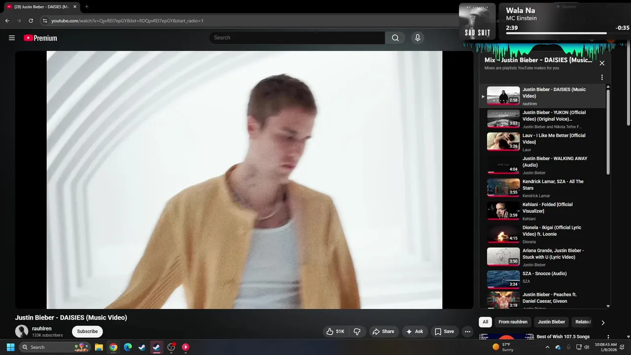Play Justin Bieber YUKON from the mix
The width and height of the screenshot is (631, 355).
coord(542,119)
